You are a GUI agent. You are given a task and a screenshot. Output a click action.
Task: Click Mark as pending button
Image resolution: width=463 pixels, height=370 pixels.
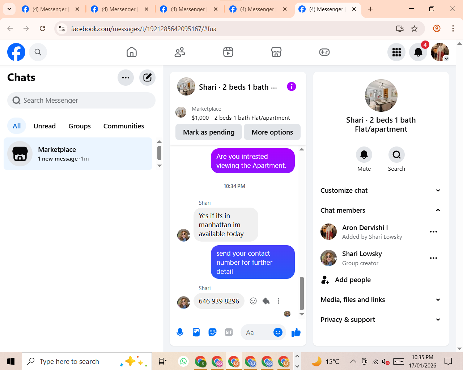click(209, 132)
